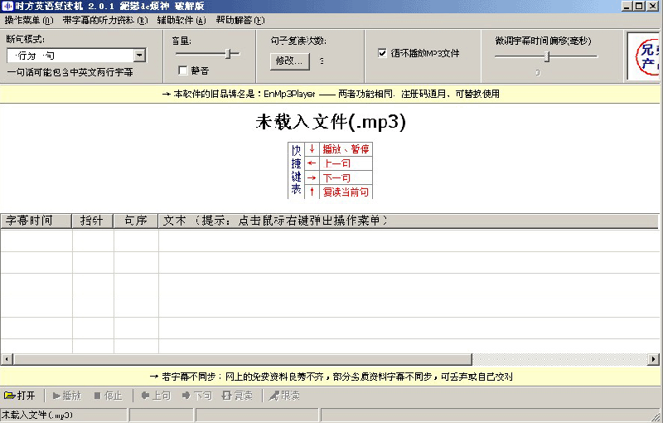663x423 pixels.
Task: Open the 帮助解答 menu
Action: point(240,20)
